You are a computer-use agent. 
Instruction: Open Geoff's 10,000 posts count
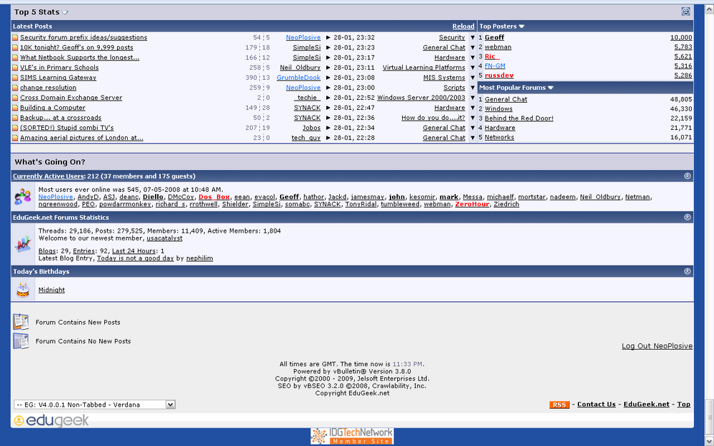point(680,37)
